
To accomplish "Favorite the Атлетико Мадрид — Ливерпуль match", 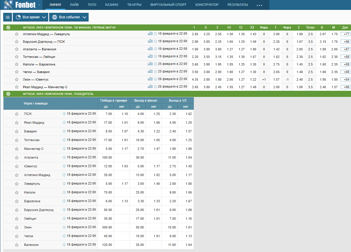I will point(17,34).
